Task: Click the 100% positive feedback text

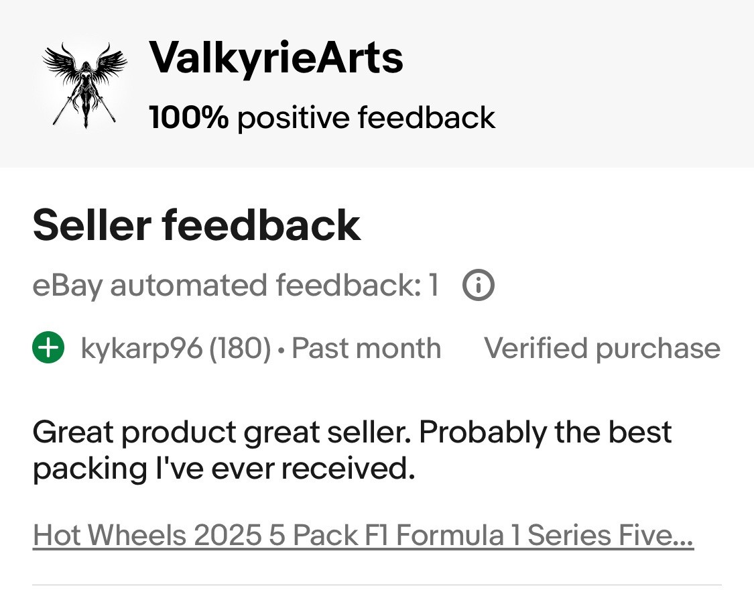Action: click(322, 118)
